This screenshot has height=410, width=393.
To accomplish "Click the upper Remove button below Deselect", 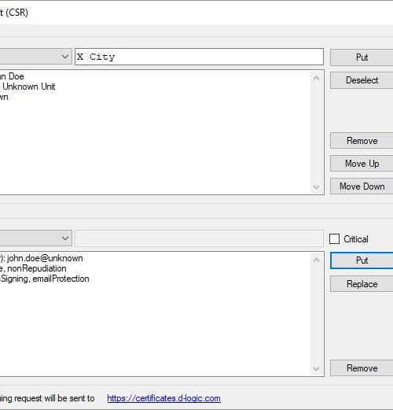I will click(x=362, y=141).
